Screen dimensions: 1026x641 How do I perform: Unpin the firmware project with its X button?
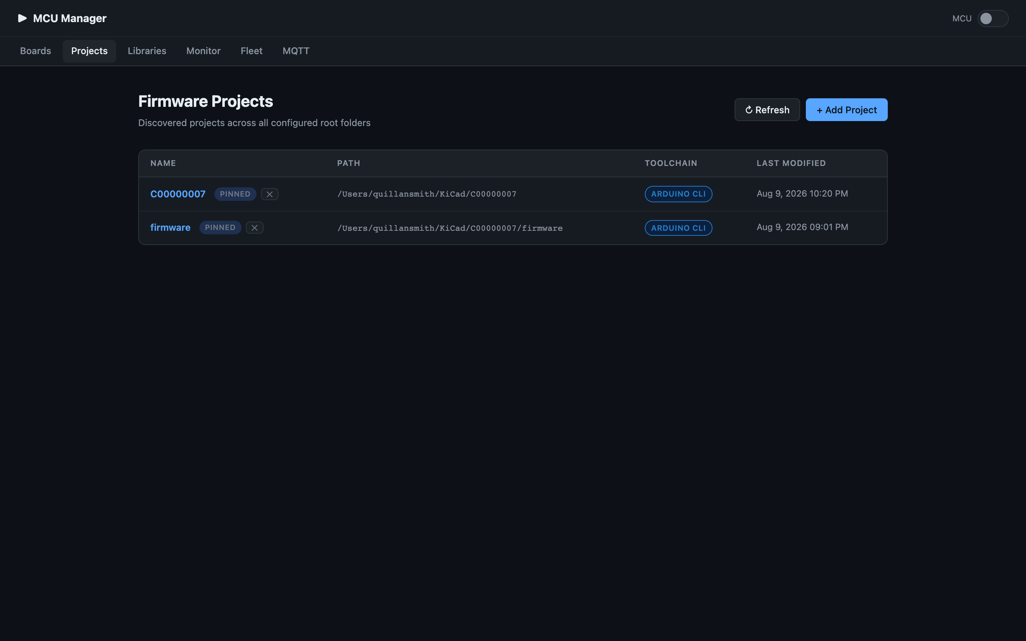point(254,228)
